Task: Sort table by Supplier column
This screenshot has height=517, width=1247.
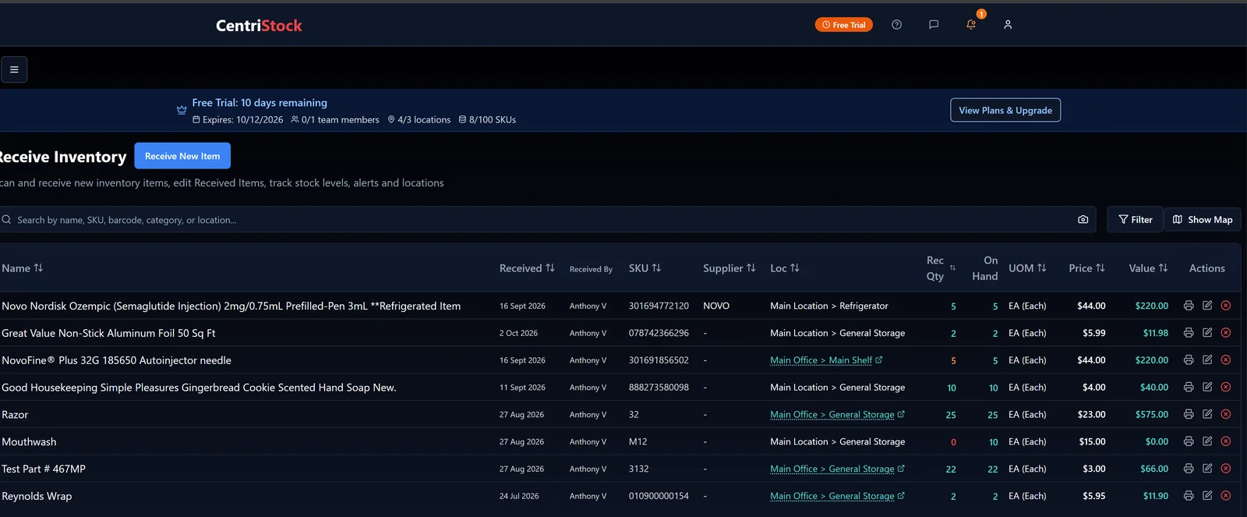Action: 729,268
